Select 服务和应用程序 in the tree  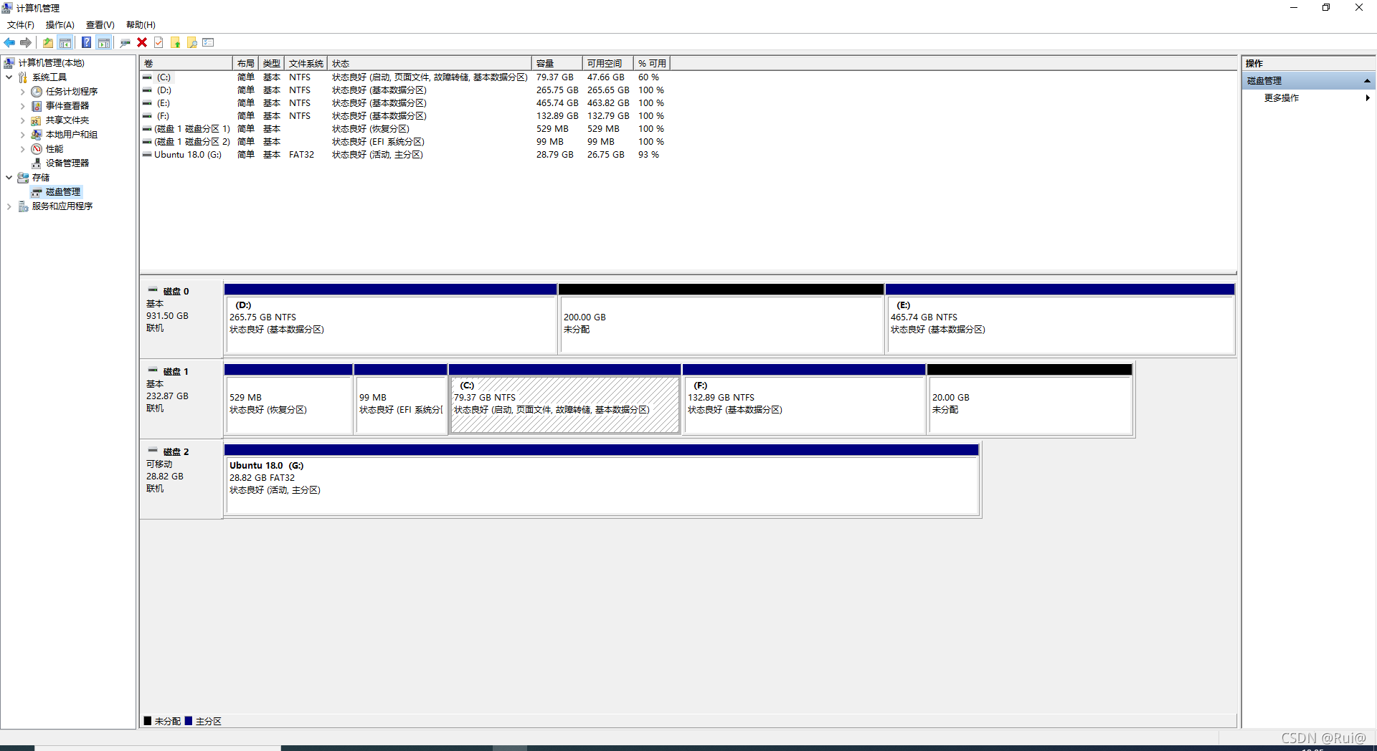(x=62, y=206)
